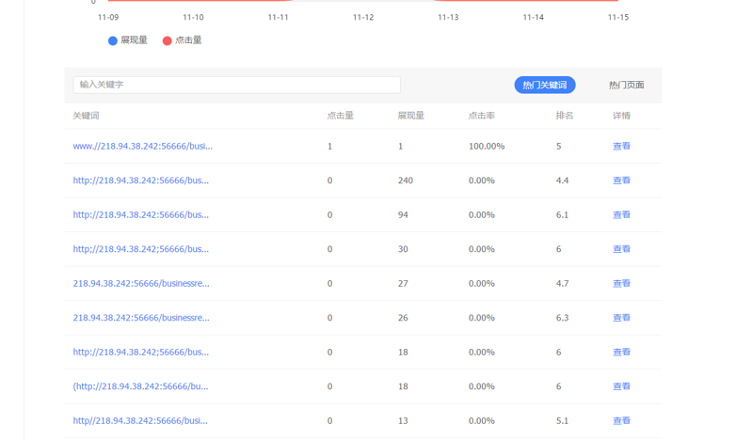Toggle the red 点击量 legend series
The image size is (752, 440).
coord(182,40)
